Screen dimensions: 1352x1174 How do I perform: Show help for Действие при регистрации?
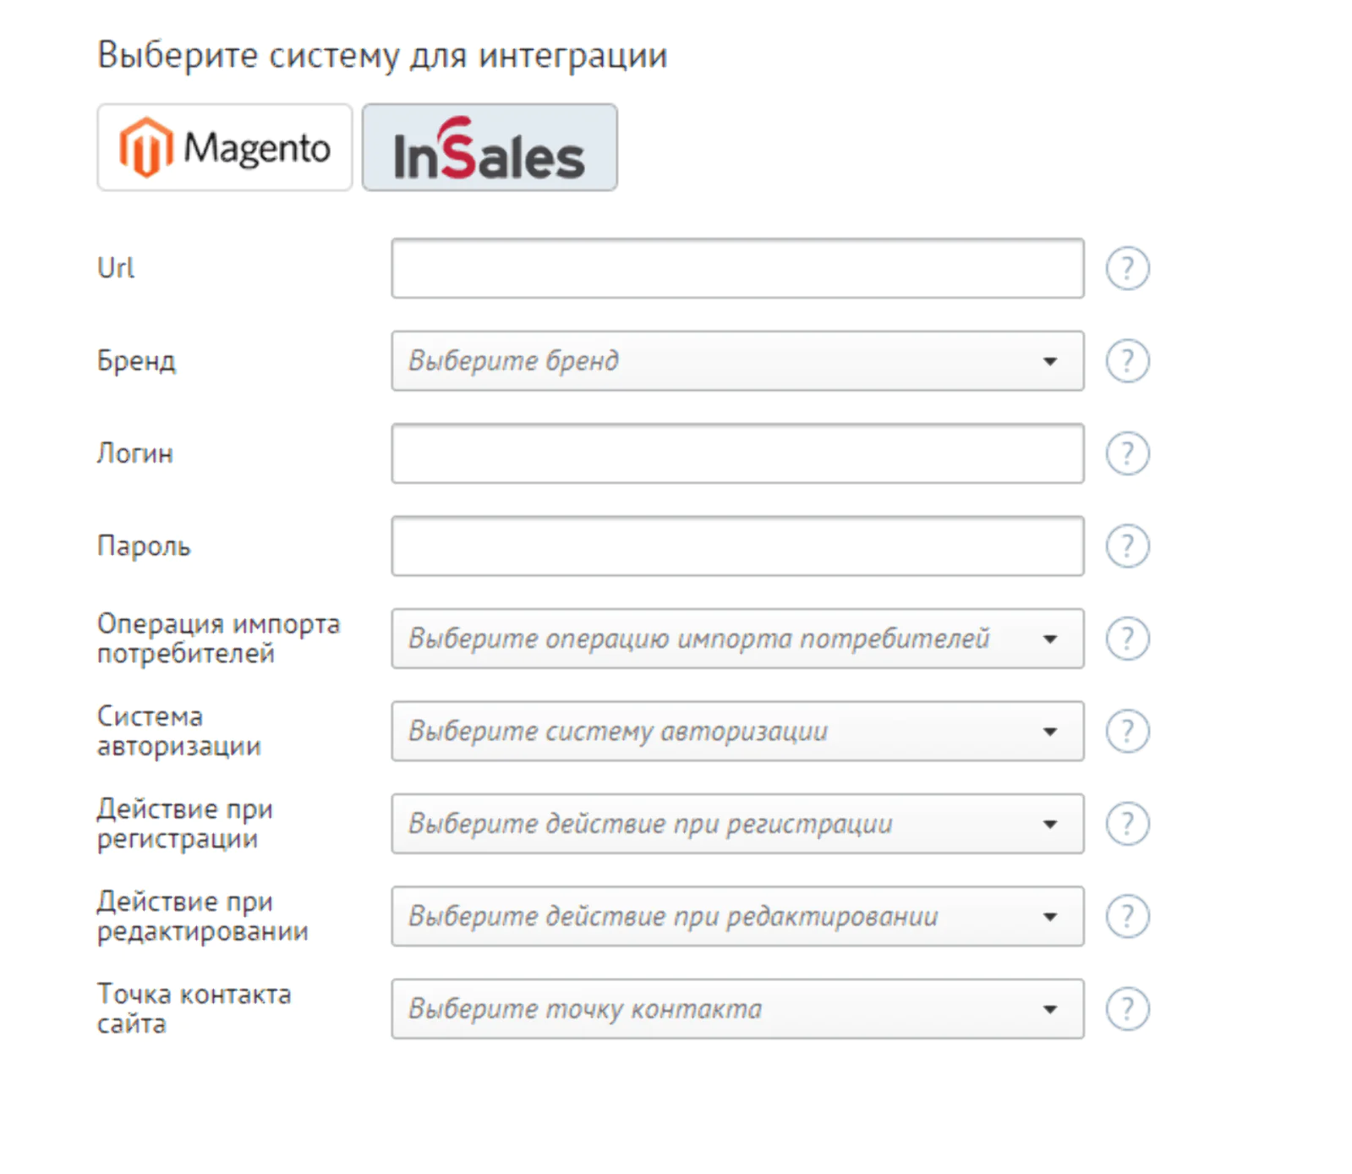click(1127, 824)
